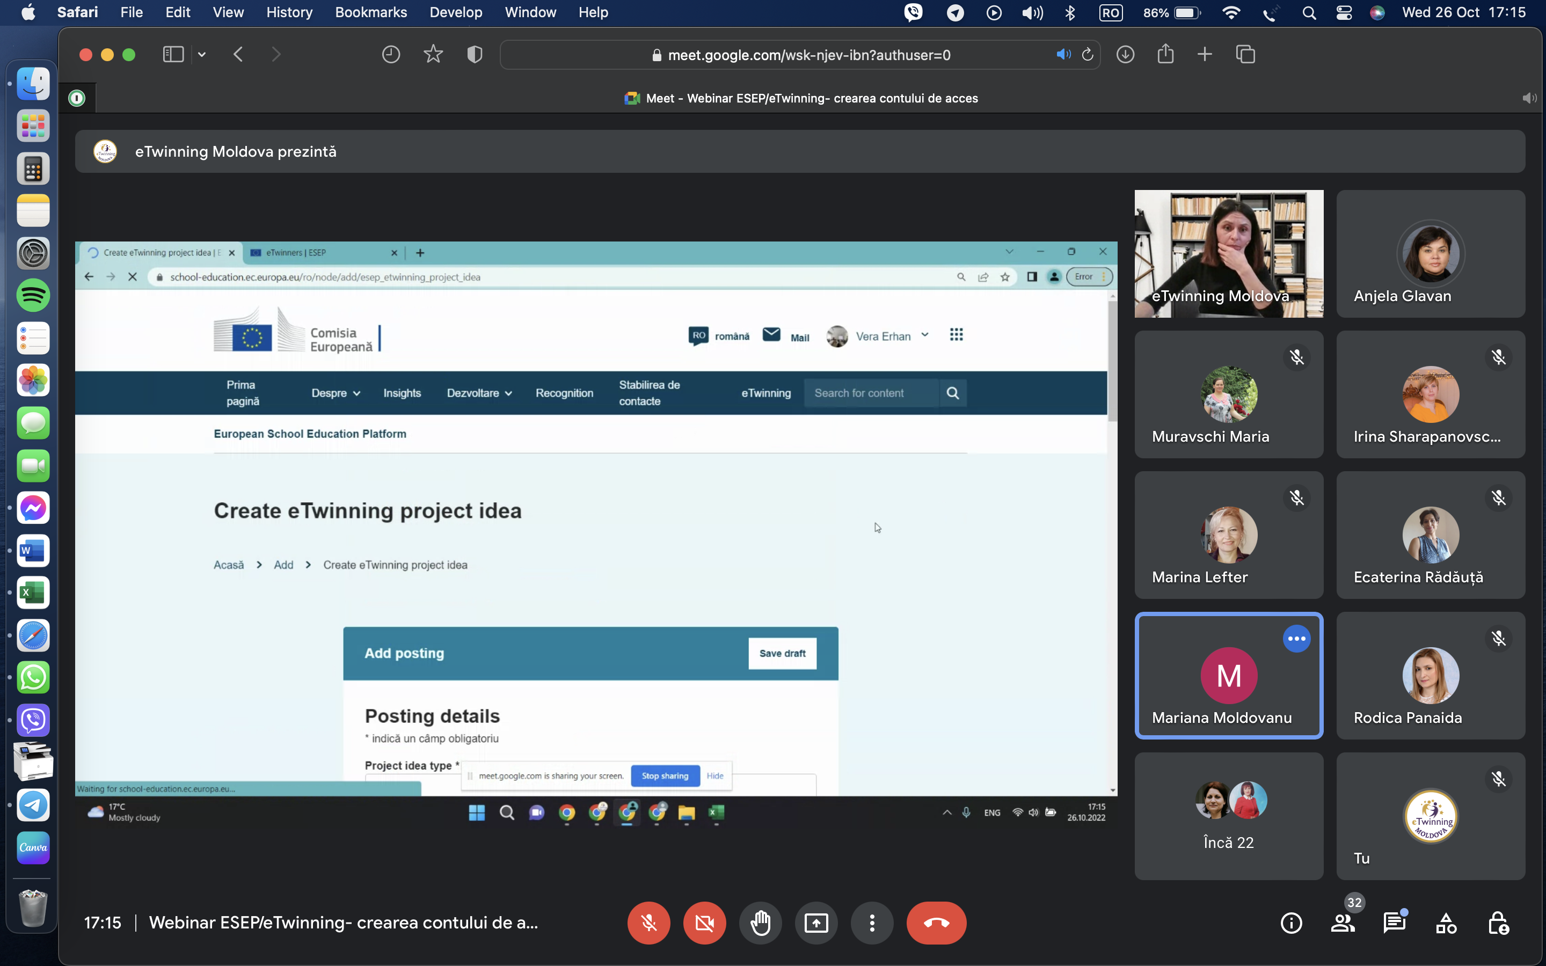Click the bookmark star icon in Safari toolbar
The width and height of the screenshot is (1546, 966).
[433, 54]
